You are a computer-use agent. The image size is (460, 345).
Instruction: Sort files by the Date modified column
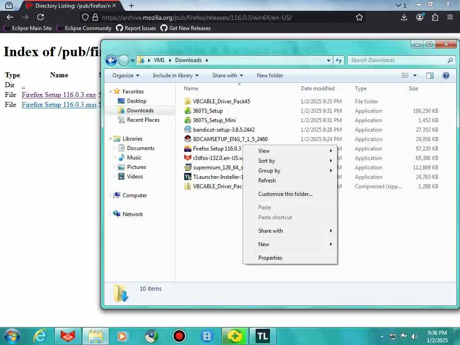coord(318,88)
